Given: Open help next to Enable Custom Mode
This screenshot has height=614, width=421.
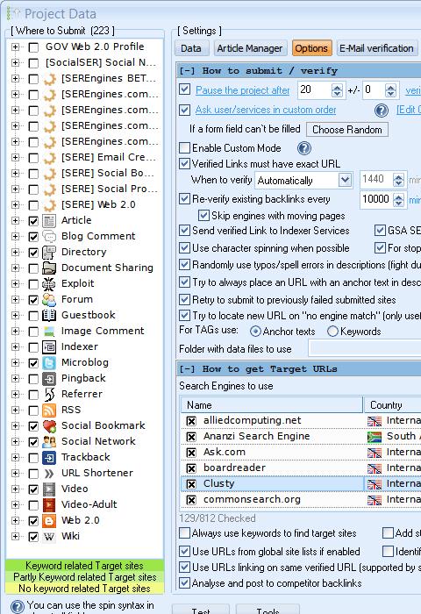Looking at the screenshot, I should tap(303, 148).
